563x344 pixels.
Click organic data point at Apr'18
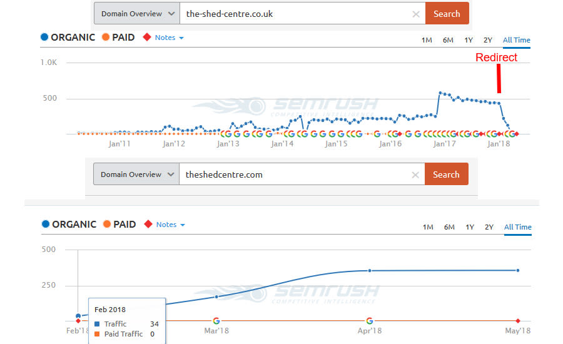370,270
